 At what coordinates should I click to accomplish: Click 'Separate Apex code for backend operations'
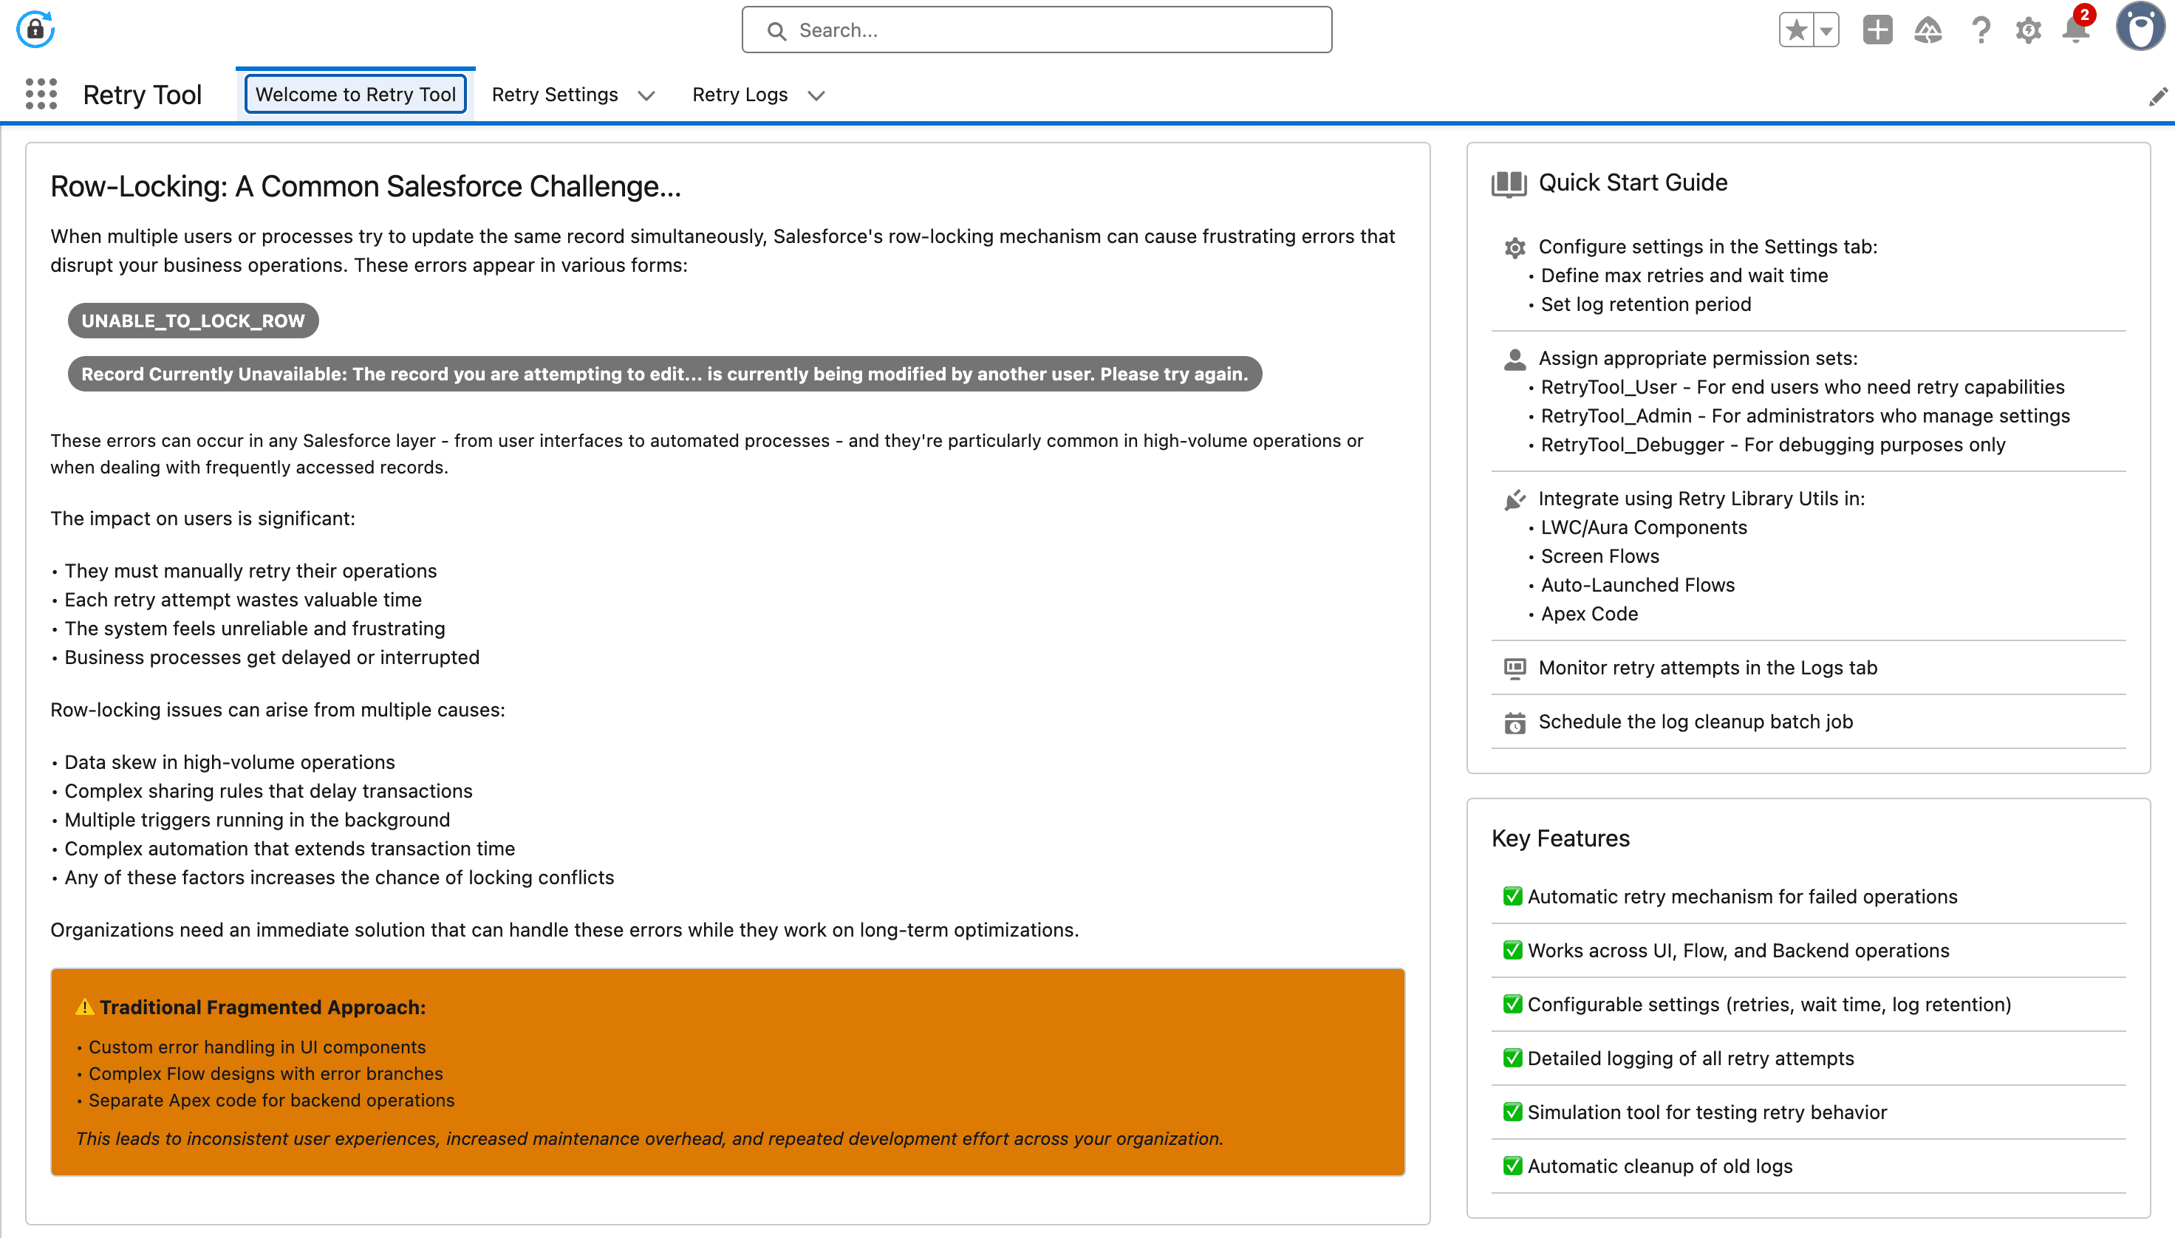click(271, 1101)
